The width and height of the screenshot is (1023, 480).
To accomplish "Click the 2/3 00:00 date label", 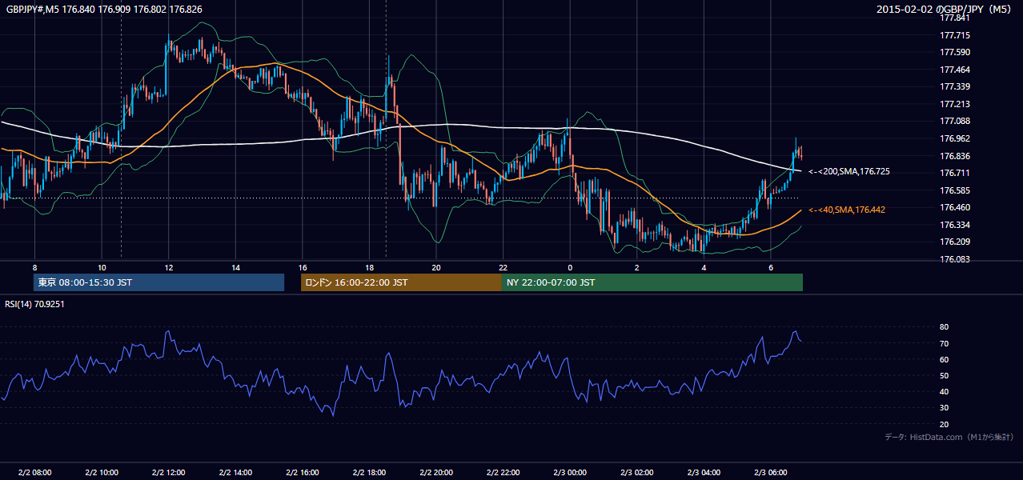I will point(569,472).
